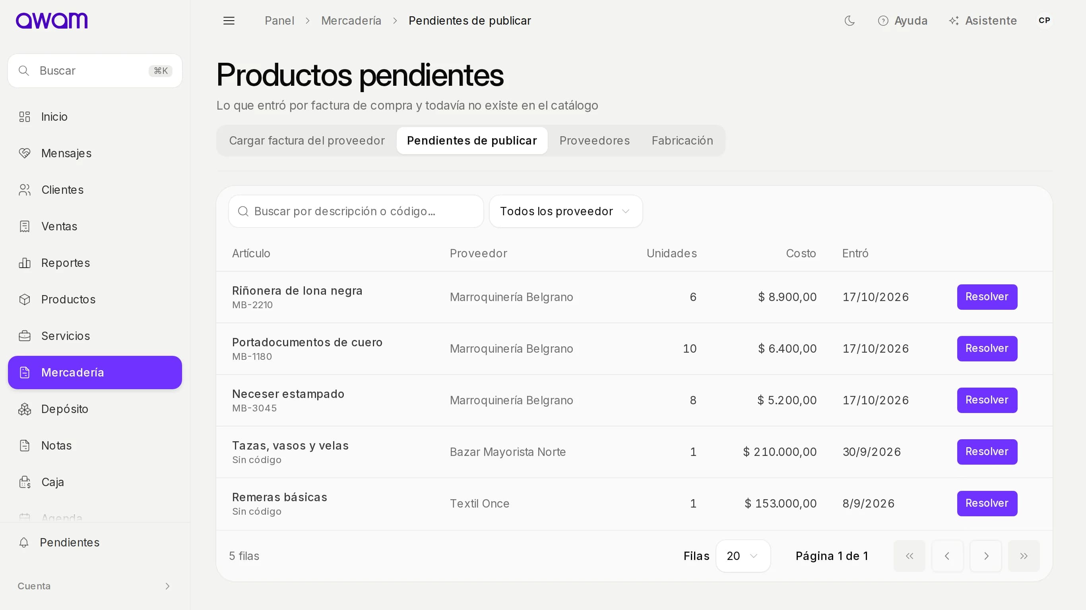The width and height of the screenshot is (1086, 610).
Task: Resolve Portadocumentos de cuero
Action: pyautogui.click(x=987, y=349)
